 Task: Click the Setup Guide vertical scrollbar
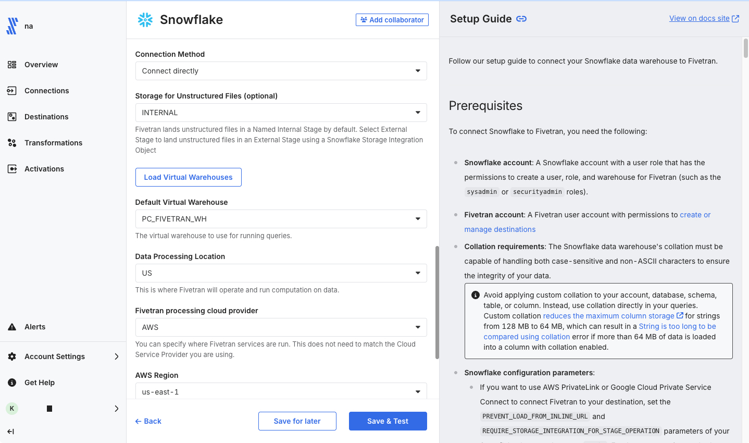746,48
